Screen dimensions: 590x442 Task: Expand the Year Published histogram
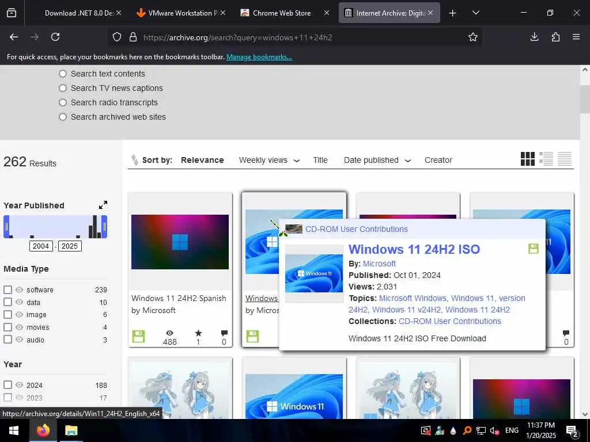coord(103,205)
